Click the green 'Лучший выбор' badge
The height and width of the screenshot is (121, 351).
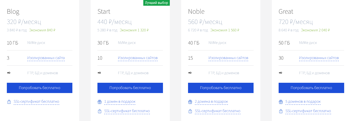[x=156, y=3]
